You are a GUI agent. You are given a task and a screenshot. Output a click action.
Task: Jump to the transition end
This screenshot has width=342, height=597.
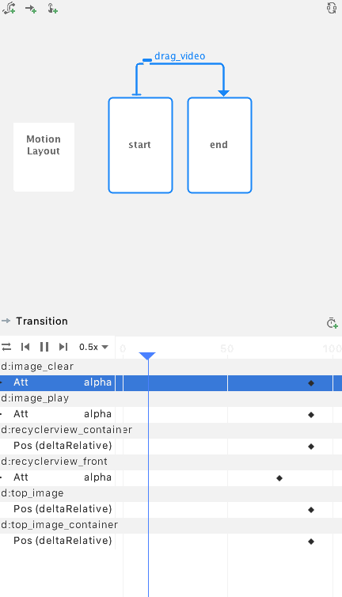[x=63, y=347]
